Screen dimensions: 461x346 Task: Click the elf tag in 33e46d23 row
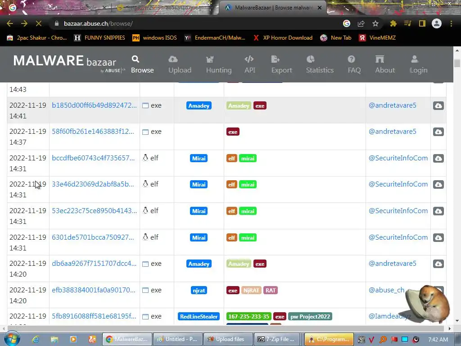232,184
